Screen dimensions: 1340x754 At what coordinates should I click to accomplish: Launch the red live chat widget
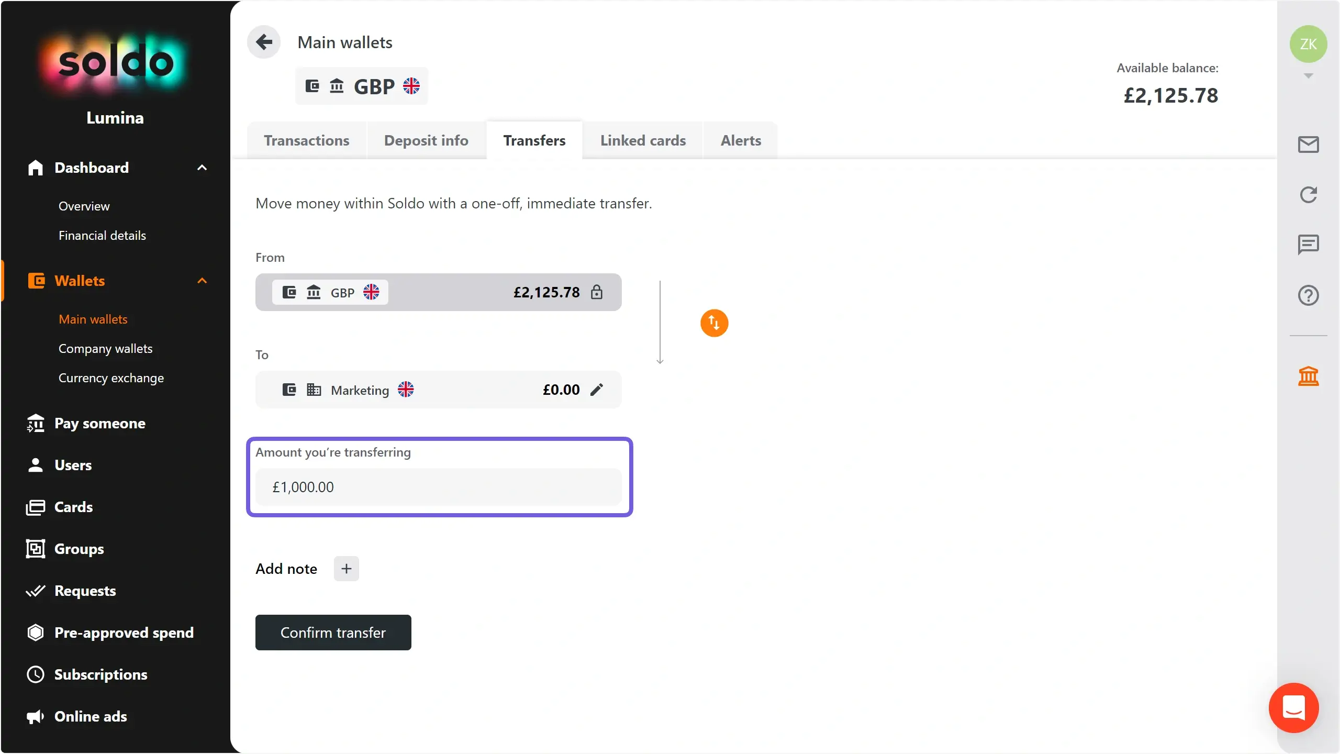point(1293,708)
